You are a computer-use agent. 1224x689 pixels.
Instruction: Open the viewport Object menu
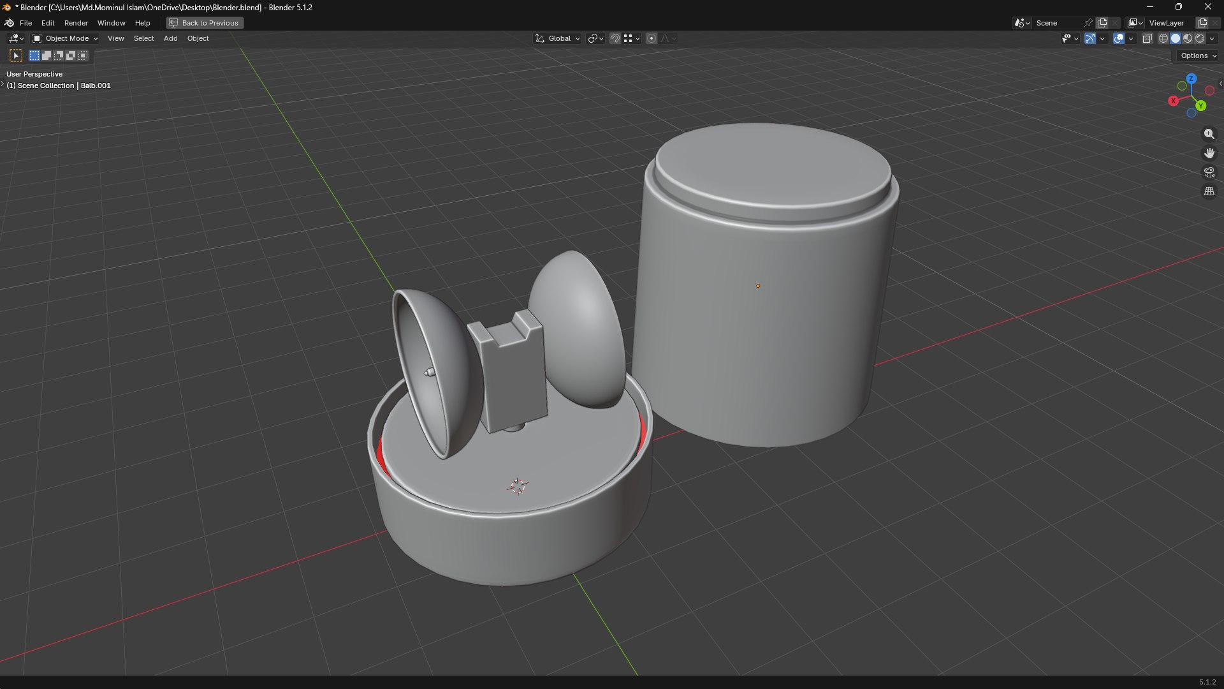[x=198, y=38]
